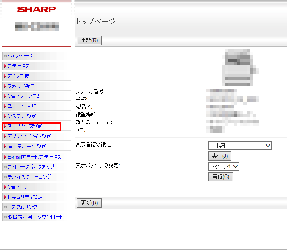The height and width of the screenshot is (250, 287).
Task: Open the トップページ menu link
Action: click(x=20, y=56)
